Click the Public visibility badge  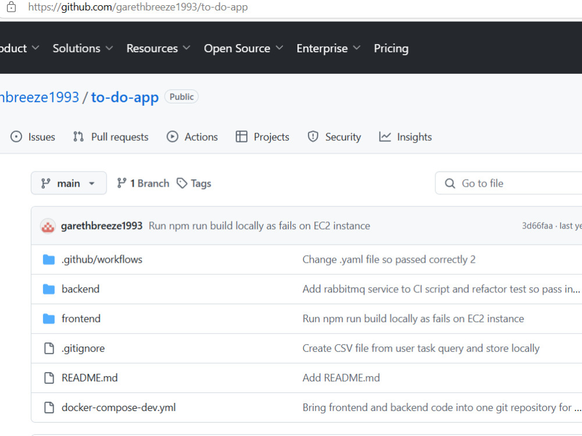pyautogui.click(x=182, y=97)
